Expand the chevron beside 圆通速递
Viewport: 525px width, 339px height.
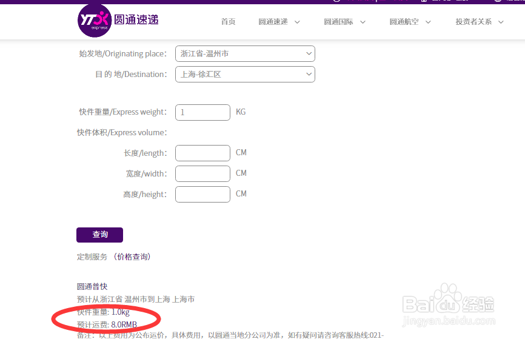[297, 22]
